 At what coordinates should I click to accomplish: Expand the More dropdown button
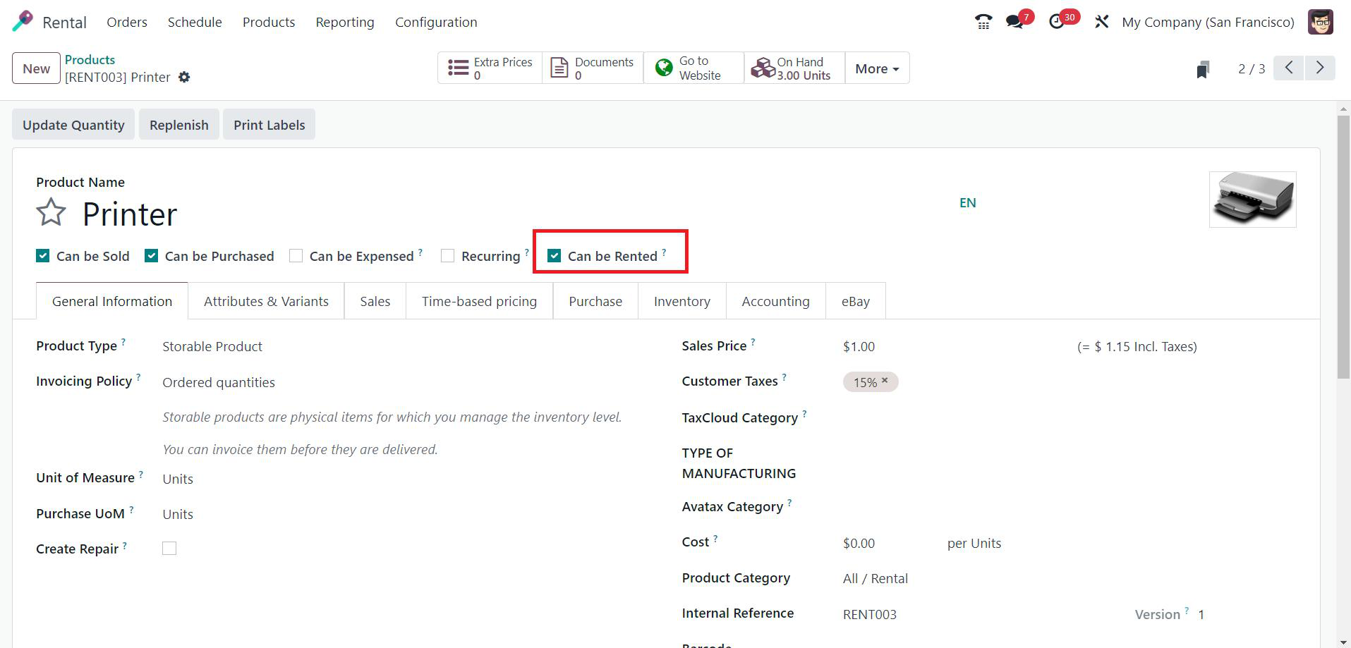click(877, 68)
